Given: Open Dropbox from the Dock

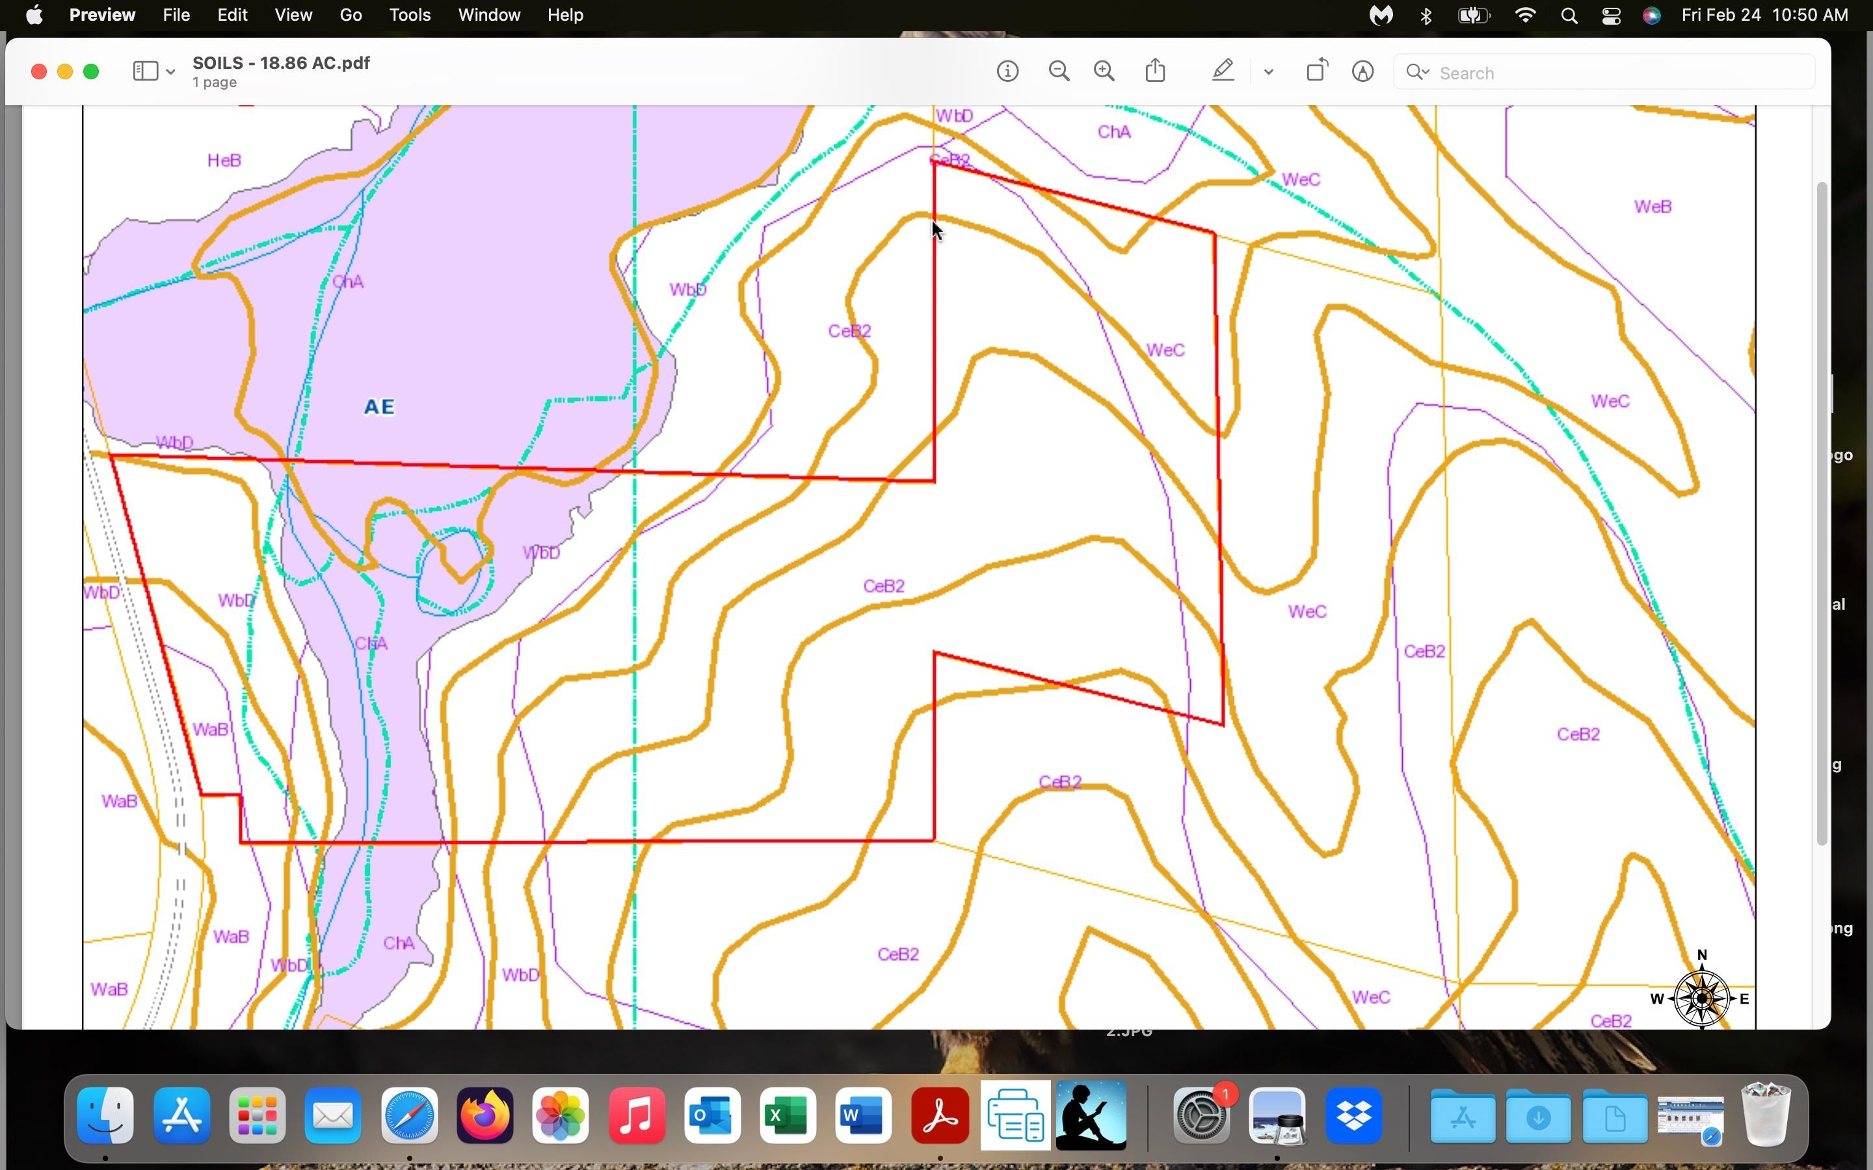Looking at the screenshot, I should (x=1353, y=1116).
